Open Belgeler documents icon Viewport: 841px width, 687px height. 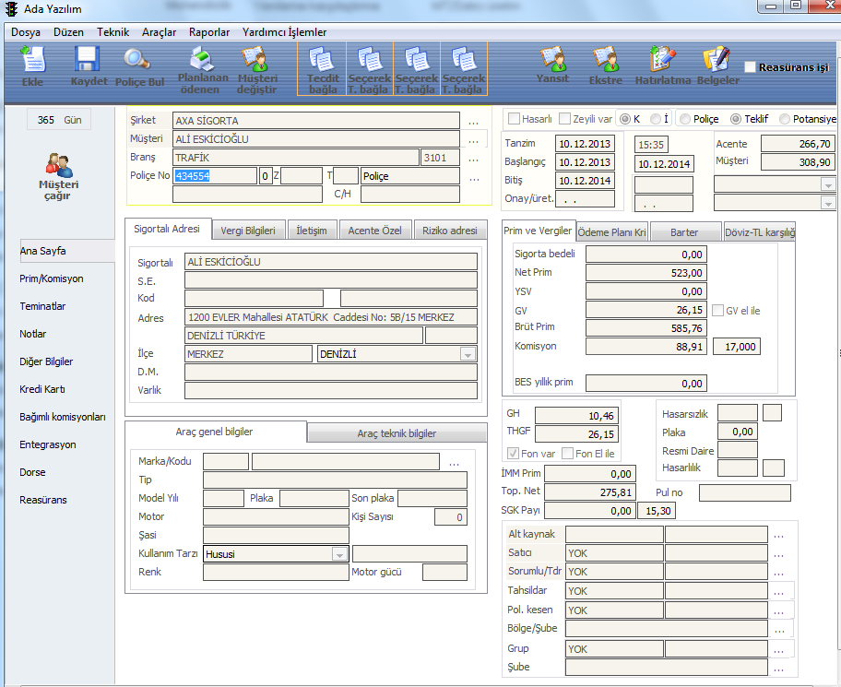[x=717, y=66]
